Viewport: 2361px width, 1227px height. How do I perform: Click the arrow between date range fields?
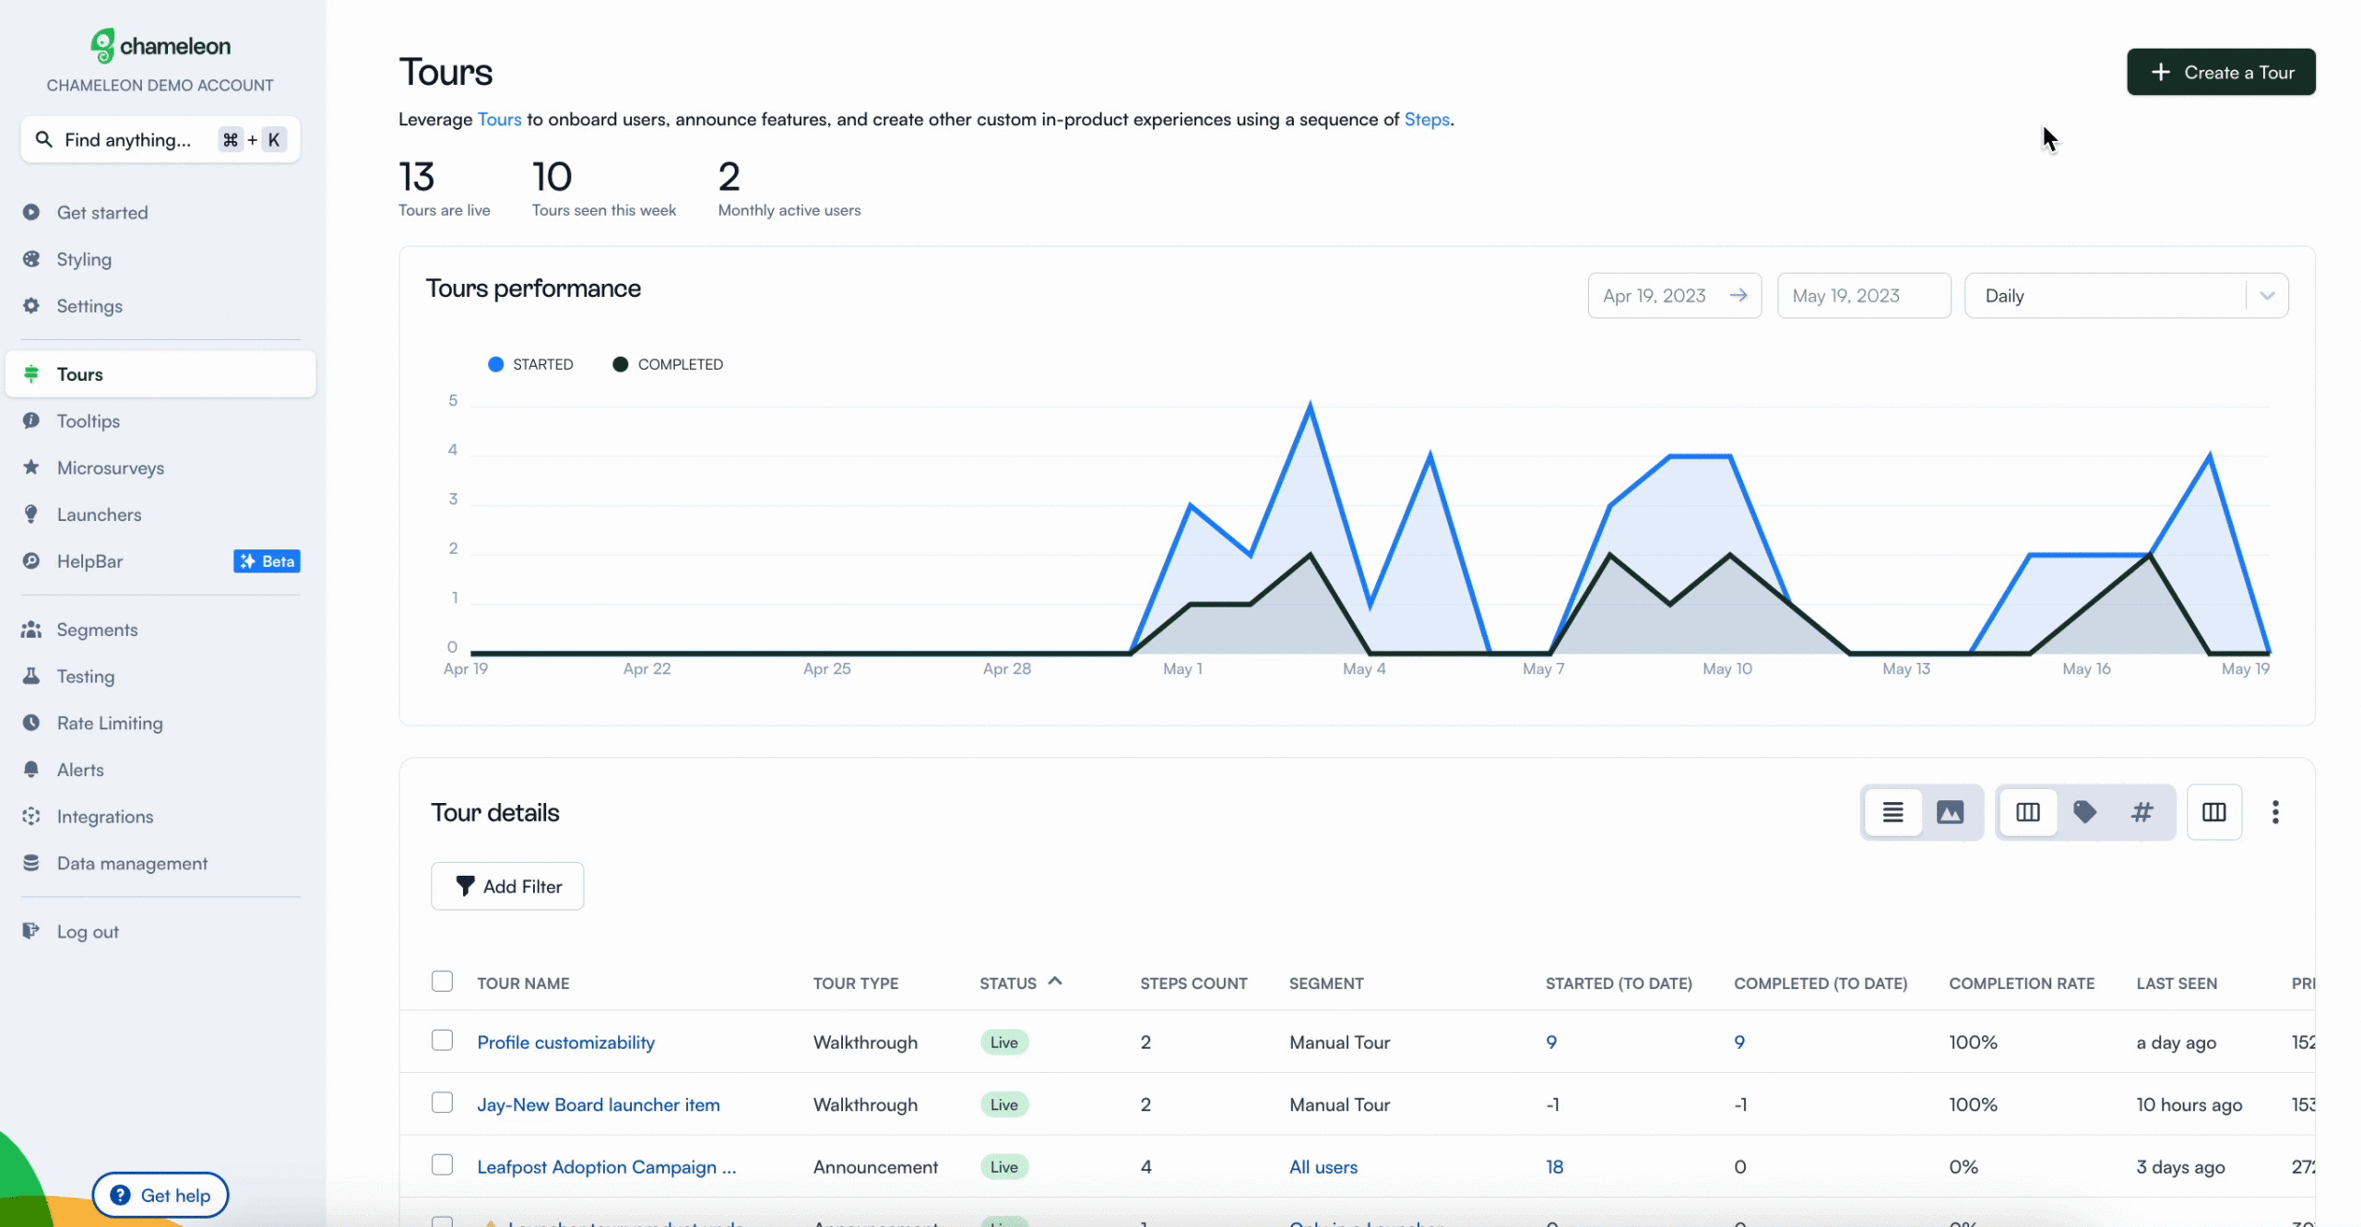point(1738,295)
